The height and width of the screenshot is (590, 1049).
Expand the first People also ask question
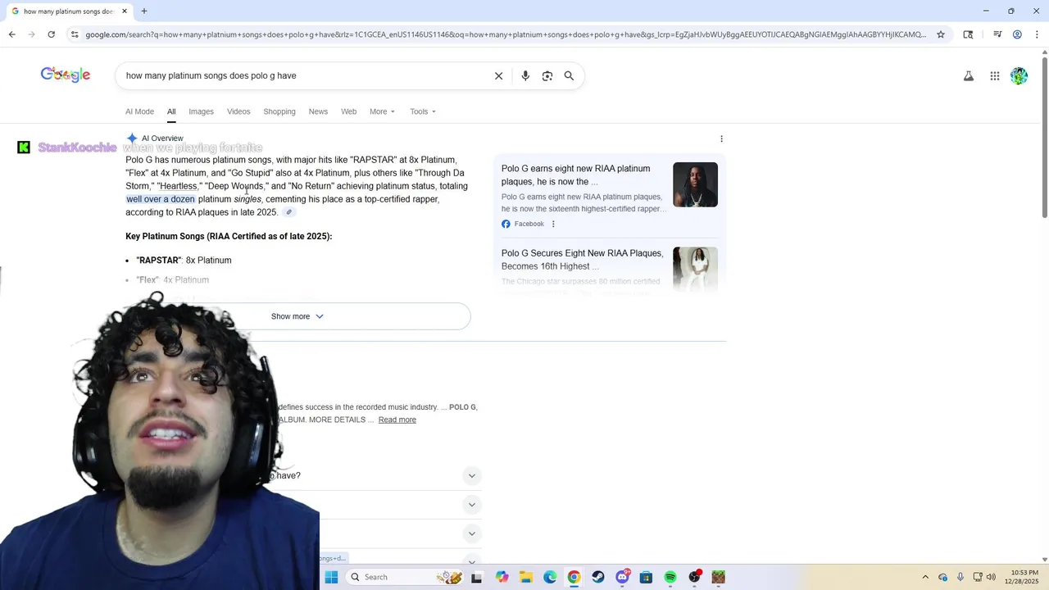[x=472, y=476]
